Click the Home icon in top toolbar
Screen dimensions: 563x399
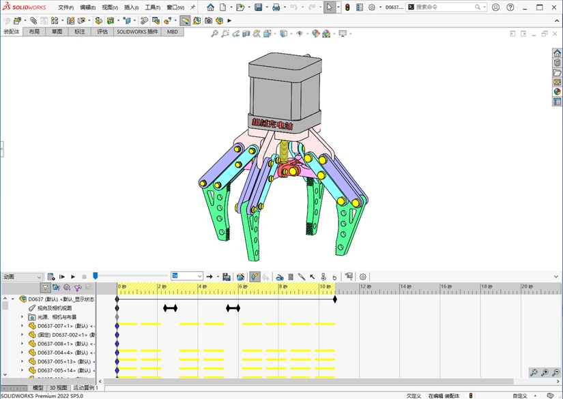210,8
